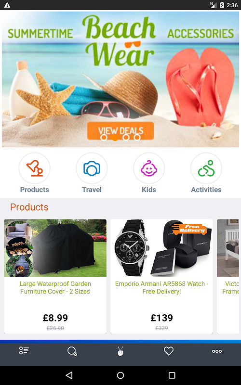Click the View Deals banner button

point(120,131)
